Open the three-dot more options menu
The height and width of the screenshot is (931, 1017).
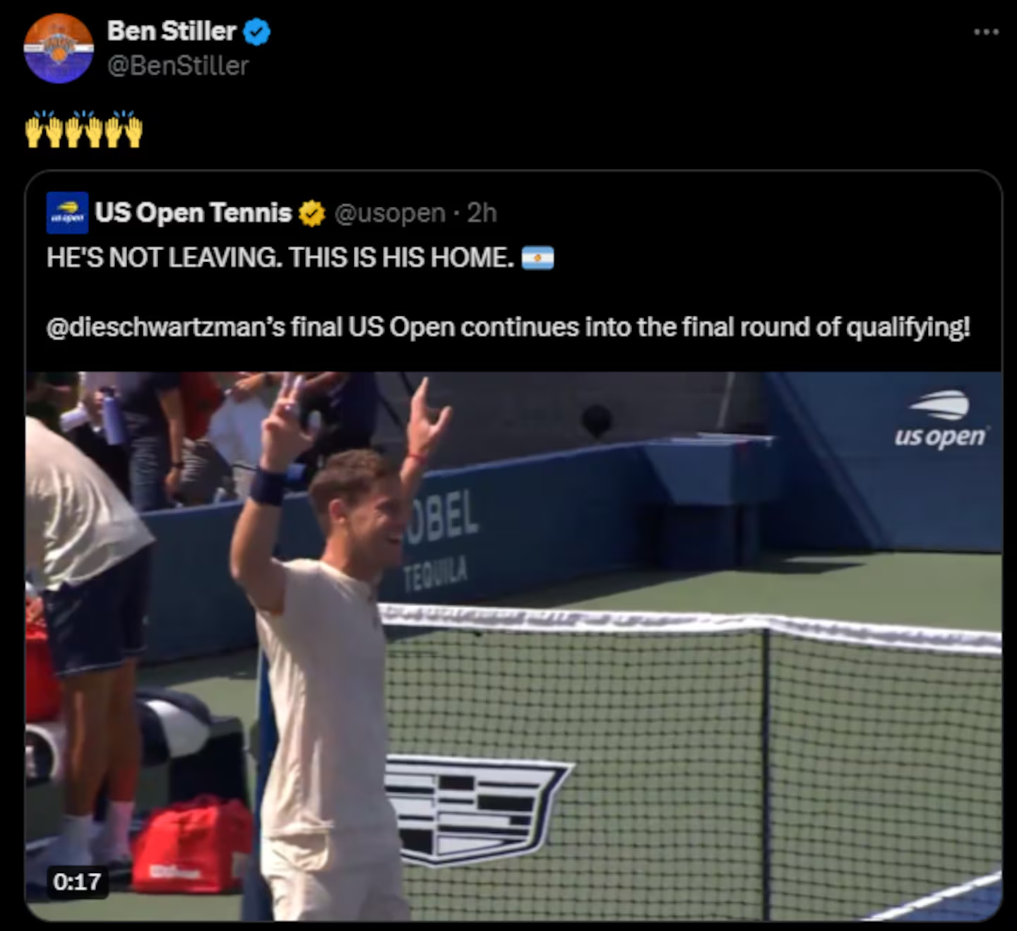986,32
